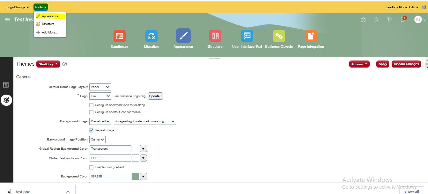The width and height of the screenshot is (428, 194).
Task: Open the Background Color swatch picker
Action: 143,176
